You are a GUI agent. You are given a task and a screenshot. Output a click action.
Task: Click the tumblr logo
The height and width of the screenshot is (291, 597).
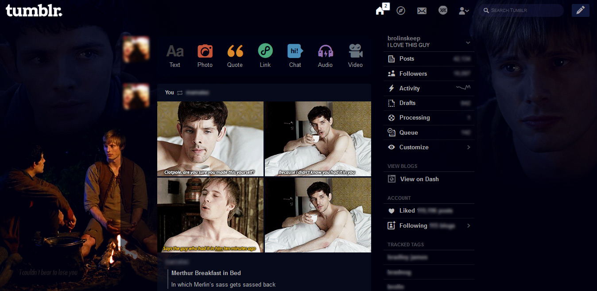click(x=34, y=11)
